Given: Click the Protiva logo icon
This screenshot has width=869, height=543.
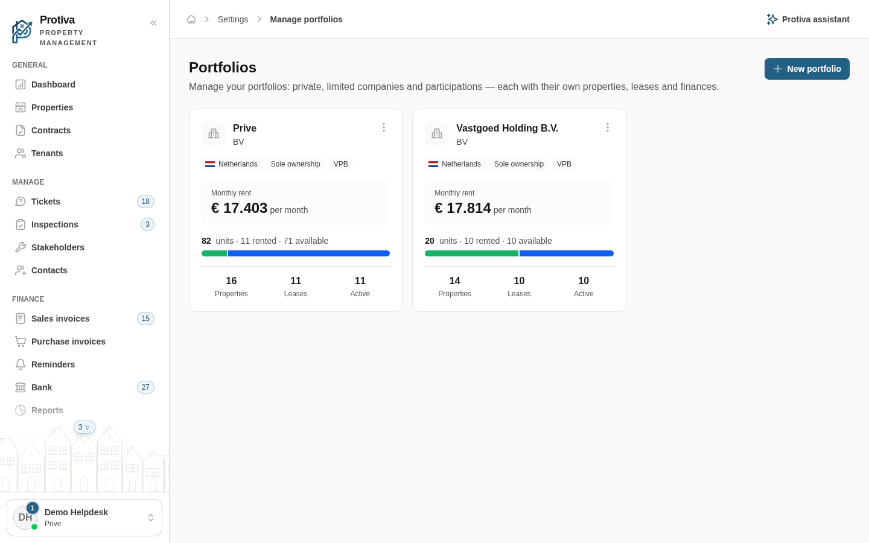Looking at the screenshot, I should tap(22, 31).
